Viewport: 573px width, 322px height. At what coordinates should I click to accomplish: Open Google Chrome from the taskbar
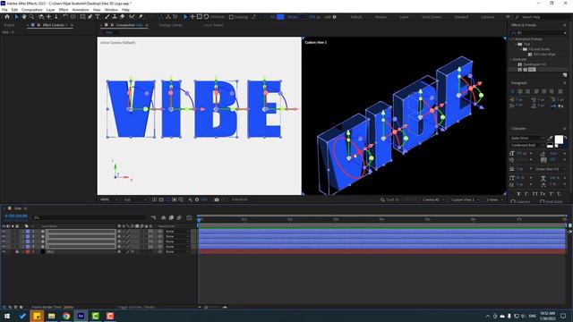tap(66, 316)
